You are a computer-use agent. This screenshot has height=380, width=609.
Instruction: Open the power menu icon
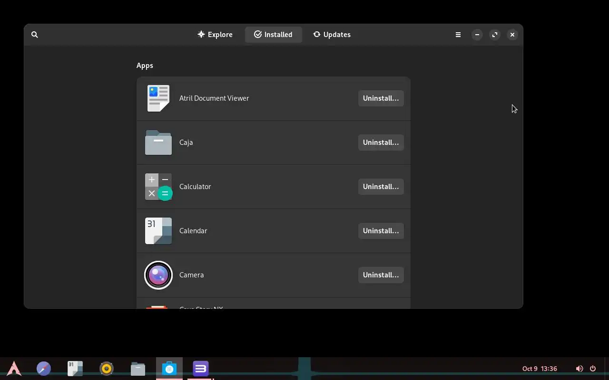[x=593, y=369]
